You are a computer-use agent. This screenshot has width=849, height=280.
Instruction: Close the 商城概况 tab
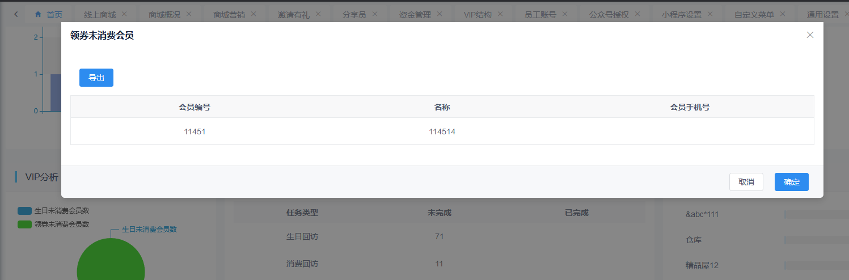[189, 14]
